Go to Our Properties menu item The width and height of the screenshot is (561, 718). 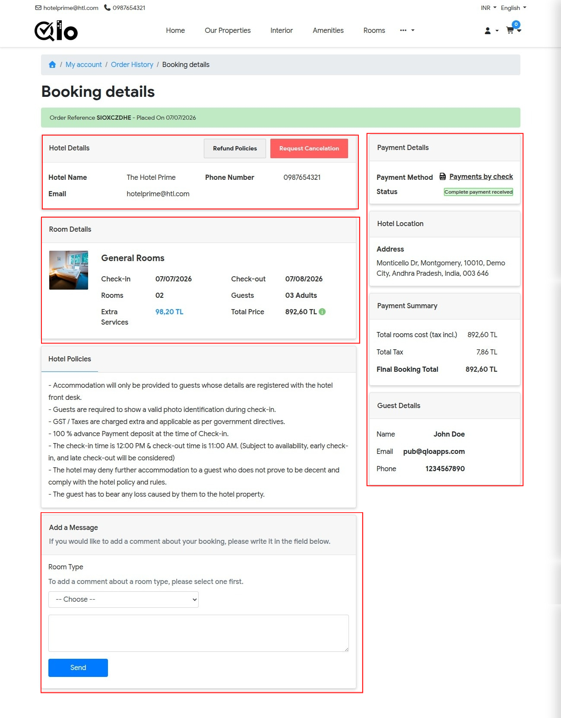(x=228, y=30)
